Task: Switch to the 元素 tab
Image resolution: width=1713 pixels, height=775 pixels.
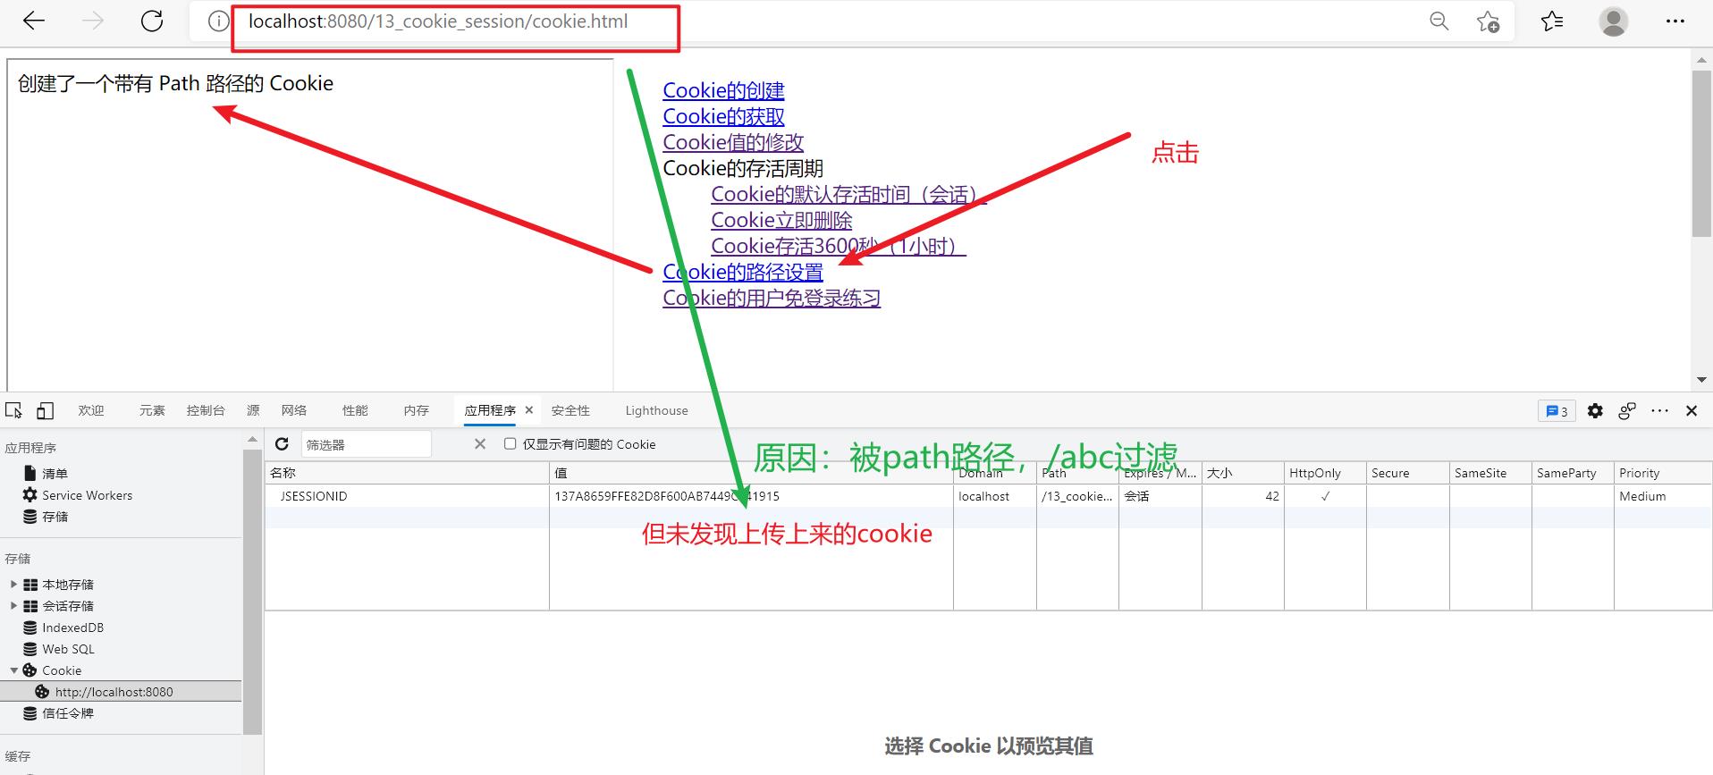Action: pos(152,410)
